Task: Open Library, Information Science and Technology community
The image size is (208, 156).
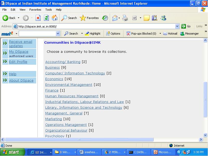Action: [83, 107]
